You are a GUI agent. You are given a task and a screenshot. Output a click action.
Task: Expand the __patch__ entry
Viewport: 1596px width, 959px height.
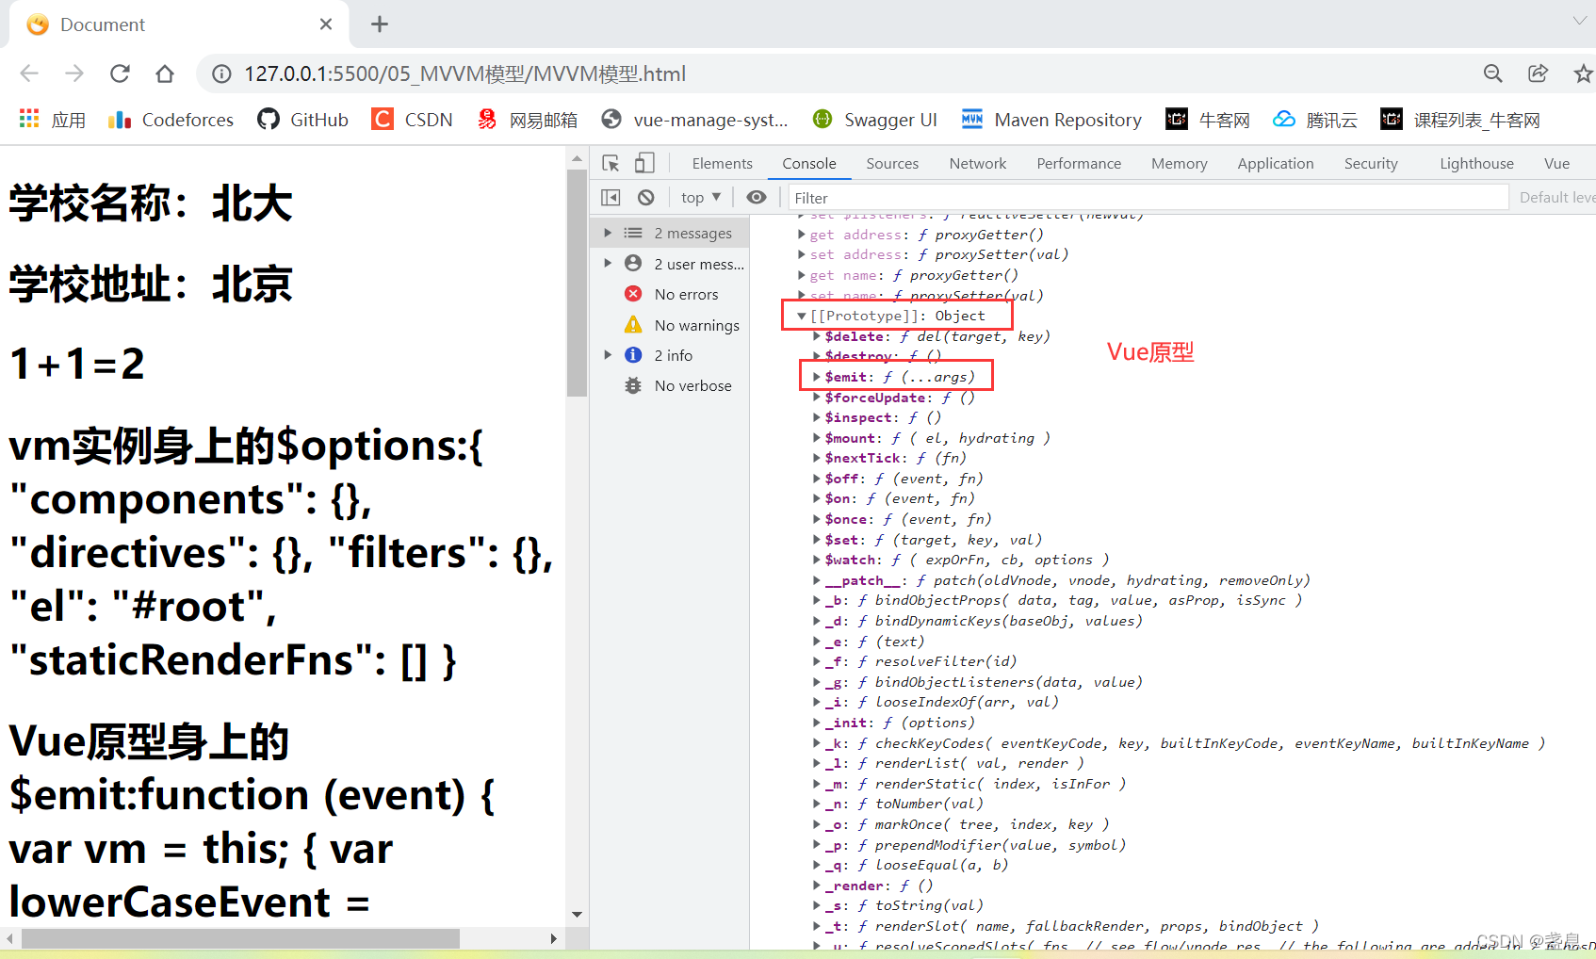pyautogui.click(x=817, y=580)
